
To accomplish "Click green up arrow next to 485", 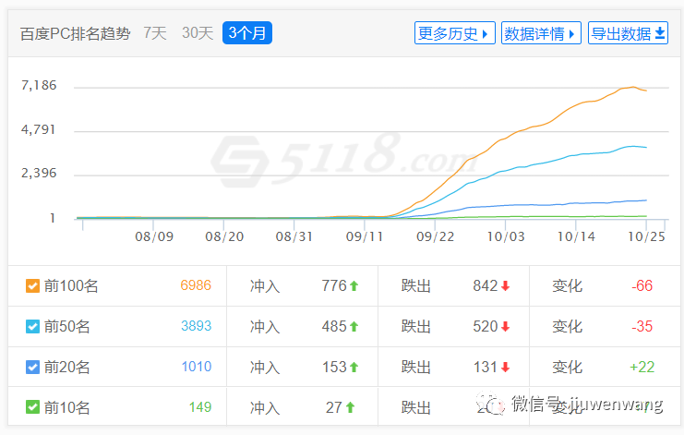I will (354, 326).
